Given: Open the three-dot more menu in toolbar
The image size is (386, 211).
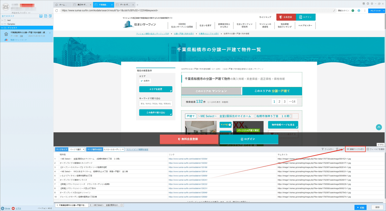Looking at the screenshot, I should (x=364, y=11).
